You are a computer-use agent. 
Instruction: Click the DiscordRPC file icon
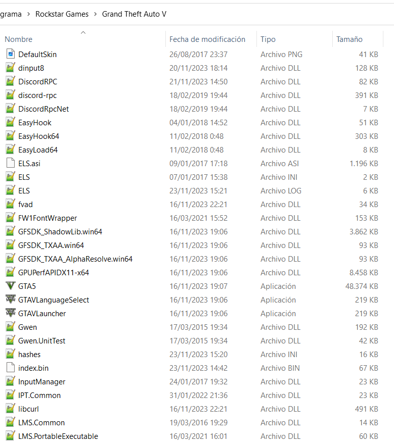tap(11, 81)
